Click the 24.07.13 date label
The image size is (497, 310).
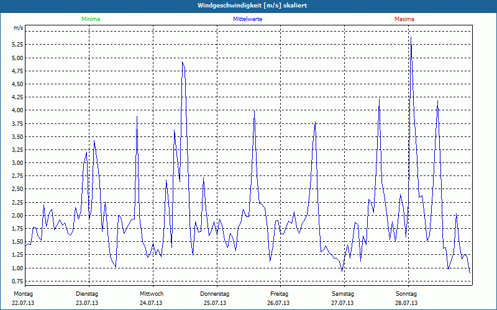click(151, 303)
